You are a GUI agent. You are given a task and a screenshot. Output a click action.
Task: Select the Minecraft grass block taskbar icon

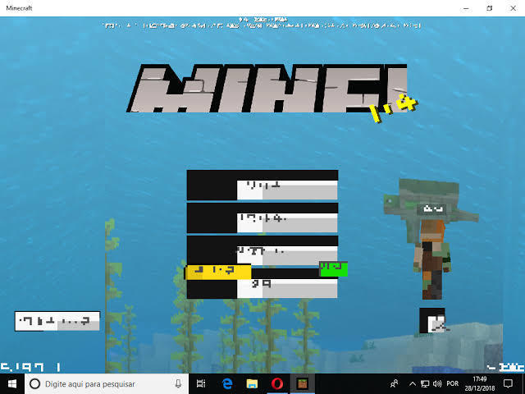[303, 383]
